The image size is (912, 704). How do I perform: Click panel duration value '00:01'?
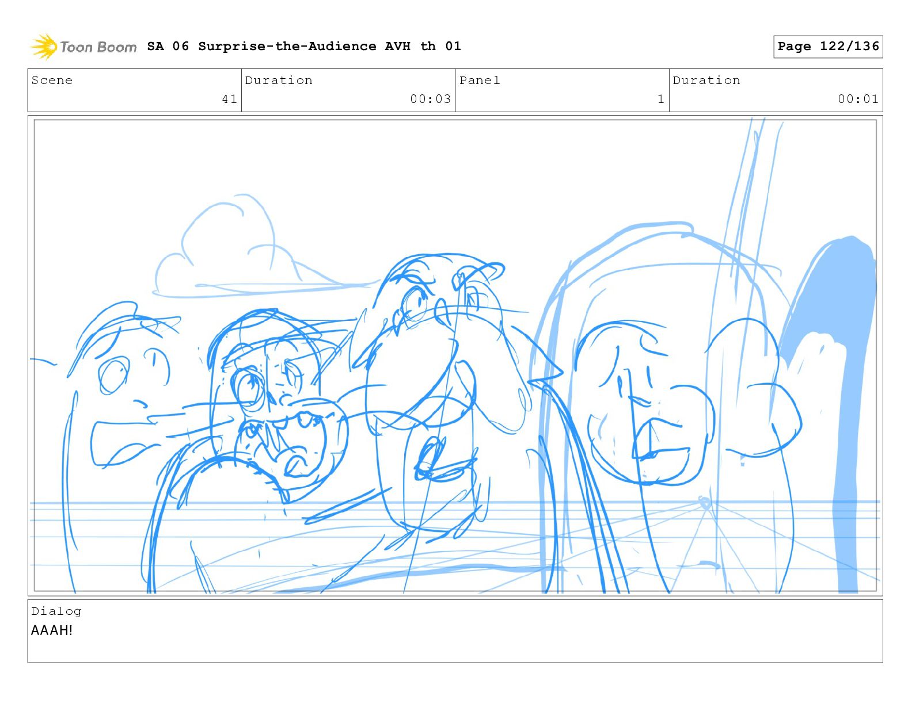(x=858, y=99)
